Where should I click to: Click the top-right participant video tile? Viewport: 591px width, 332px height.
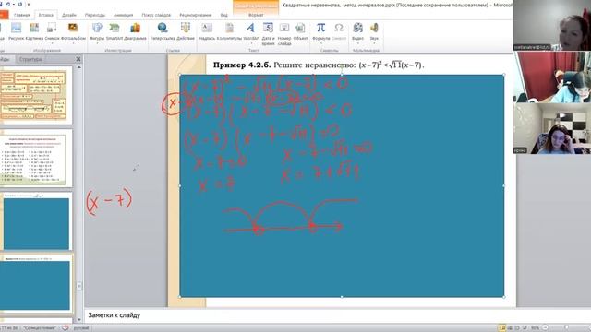pos(552,25)
